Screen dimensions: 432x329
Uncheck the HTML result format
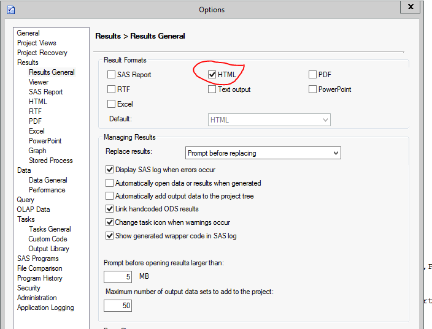click(x=212, y=75)
